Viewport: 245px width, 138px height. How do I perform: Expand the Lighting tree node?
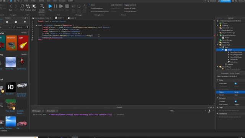(x=217, y=26)
